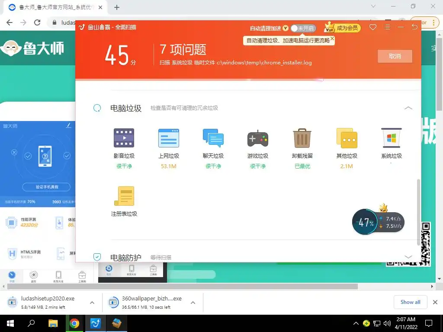Select the 注册表垃圾 document icon

124,196
